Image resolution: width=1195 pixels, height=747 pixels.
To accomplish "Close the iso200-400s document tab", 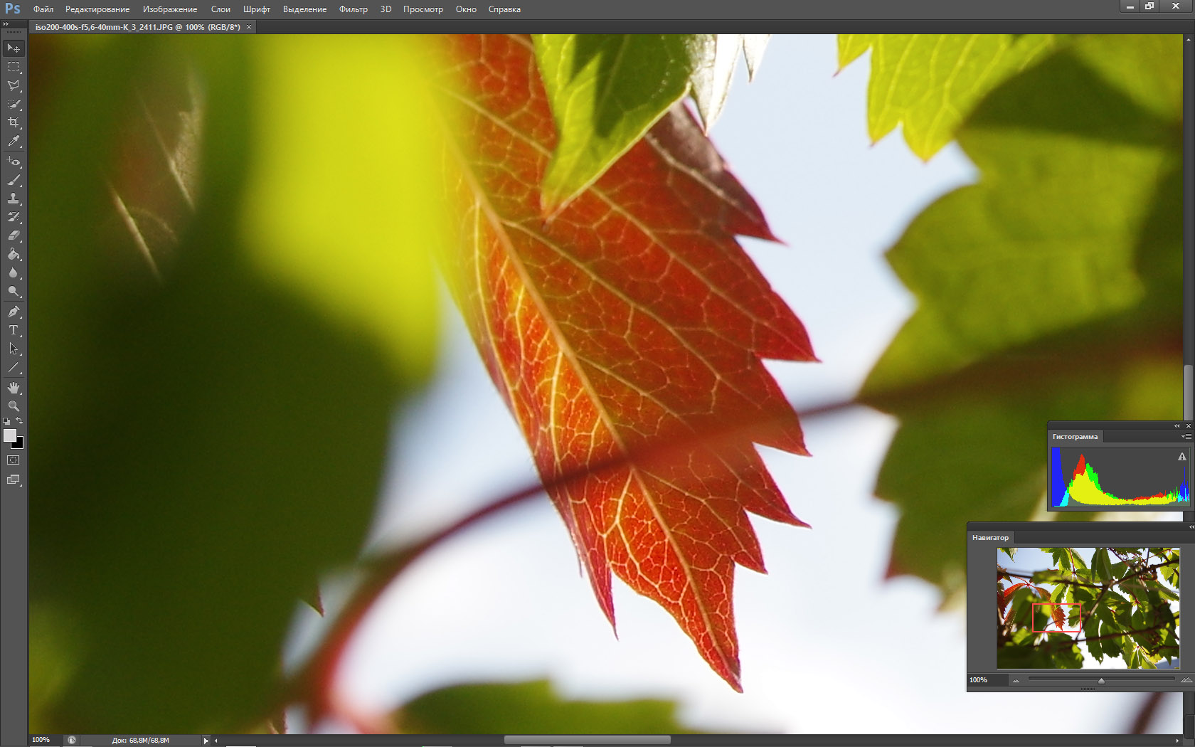I will (249, 27).
